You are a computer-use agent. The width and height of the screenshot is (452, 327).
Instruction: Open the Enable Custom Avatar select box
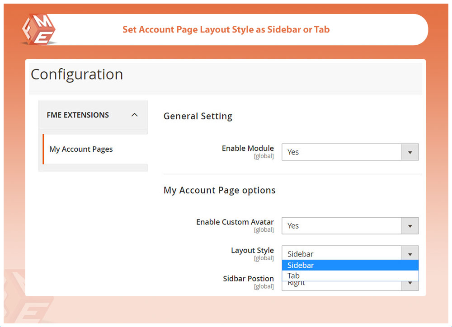(341, 226)
